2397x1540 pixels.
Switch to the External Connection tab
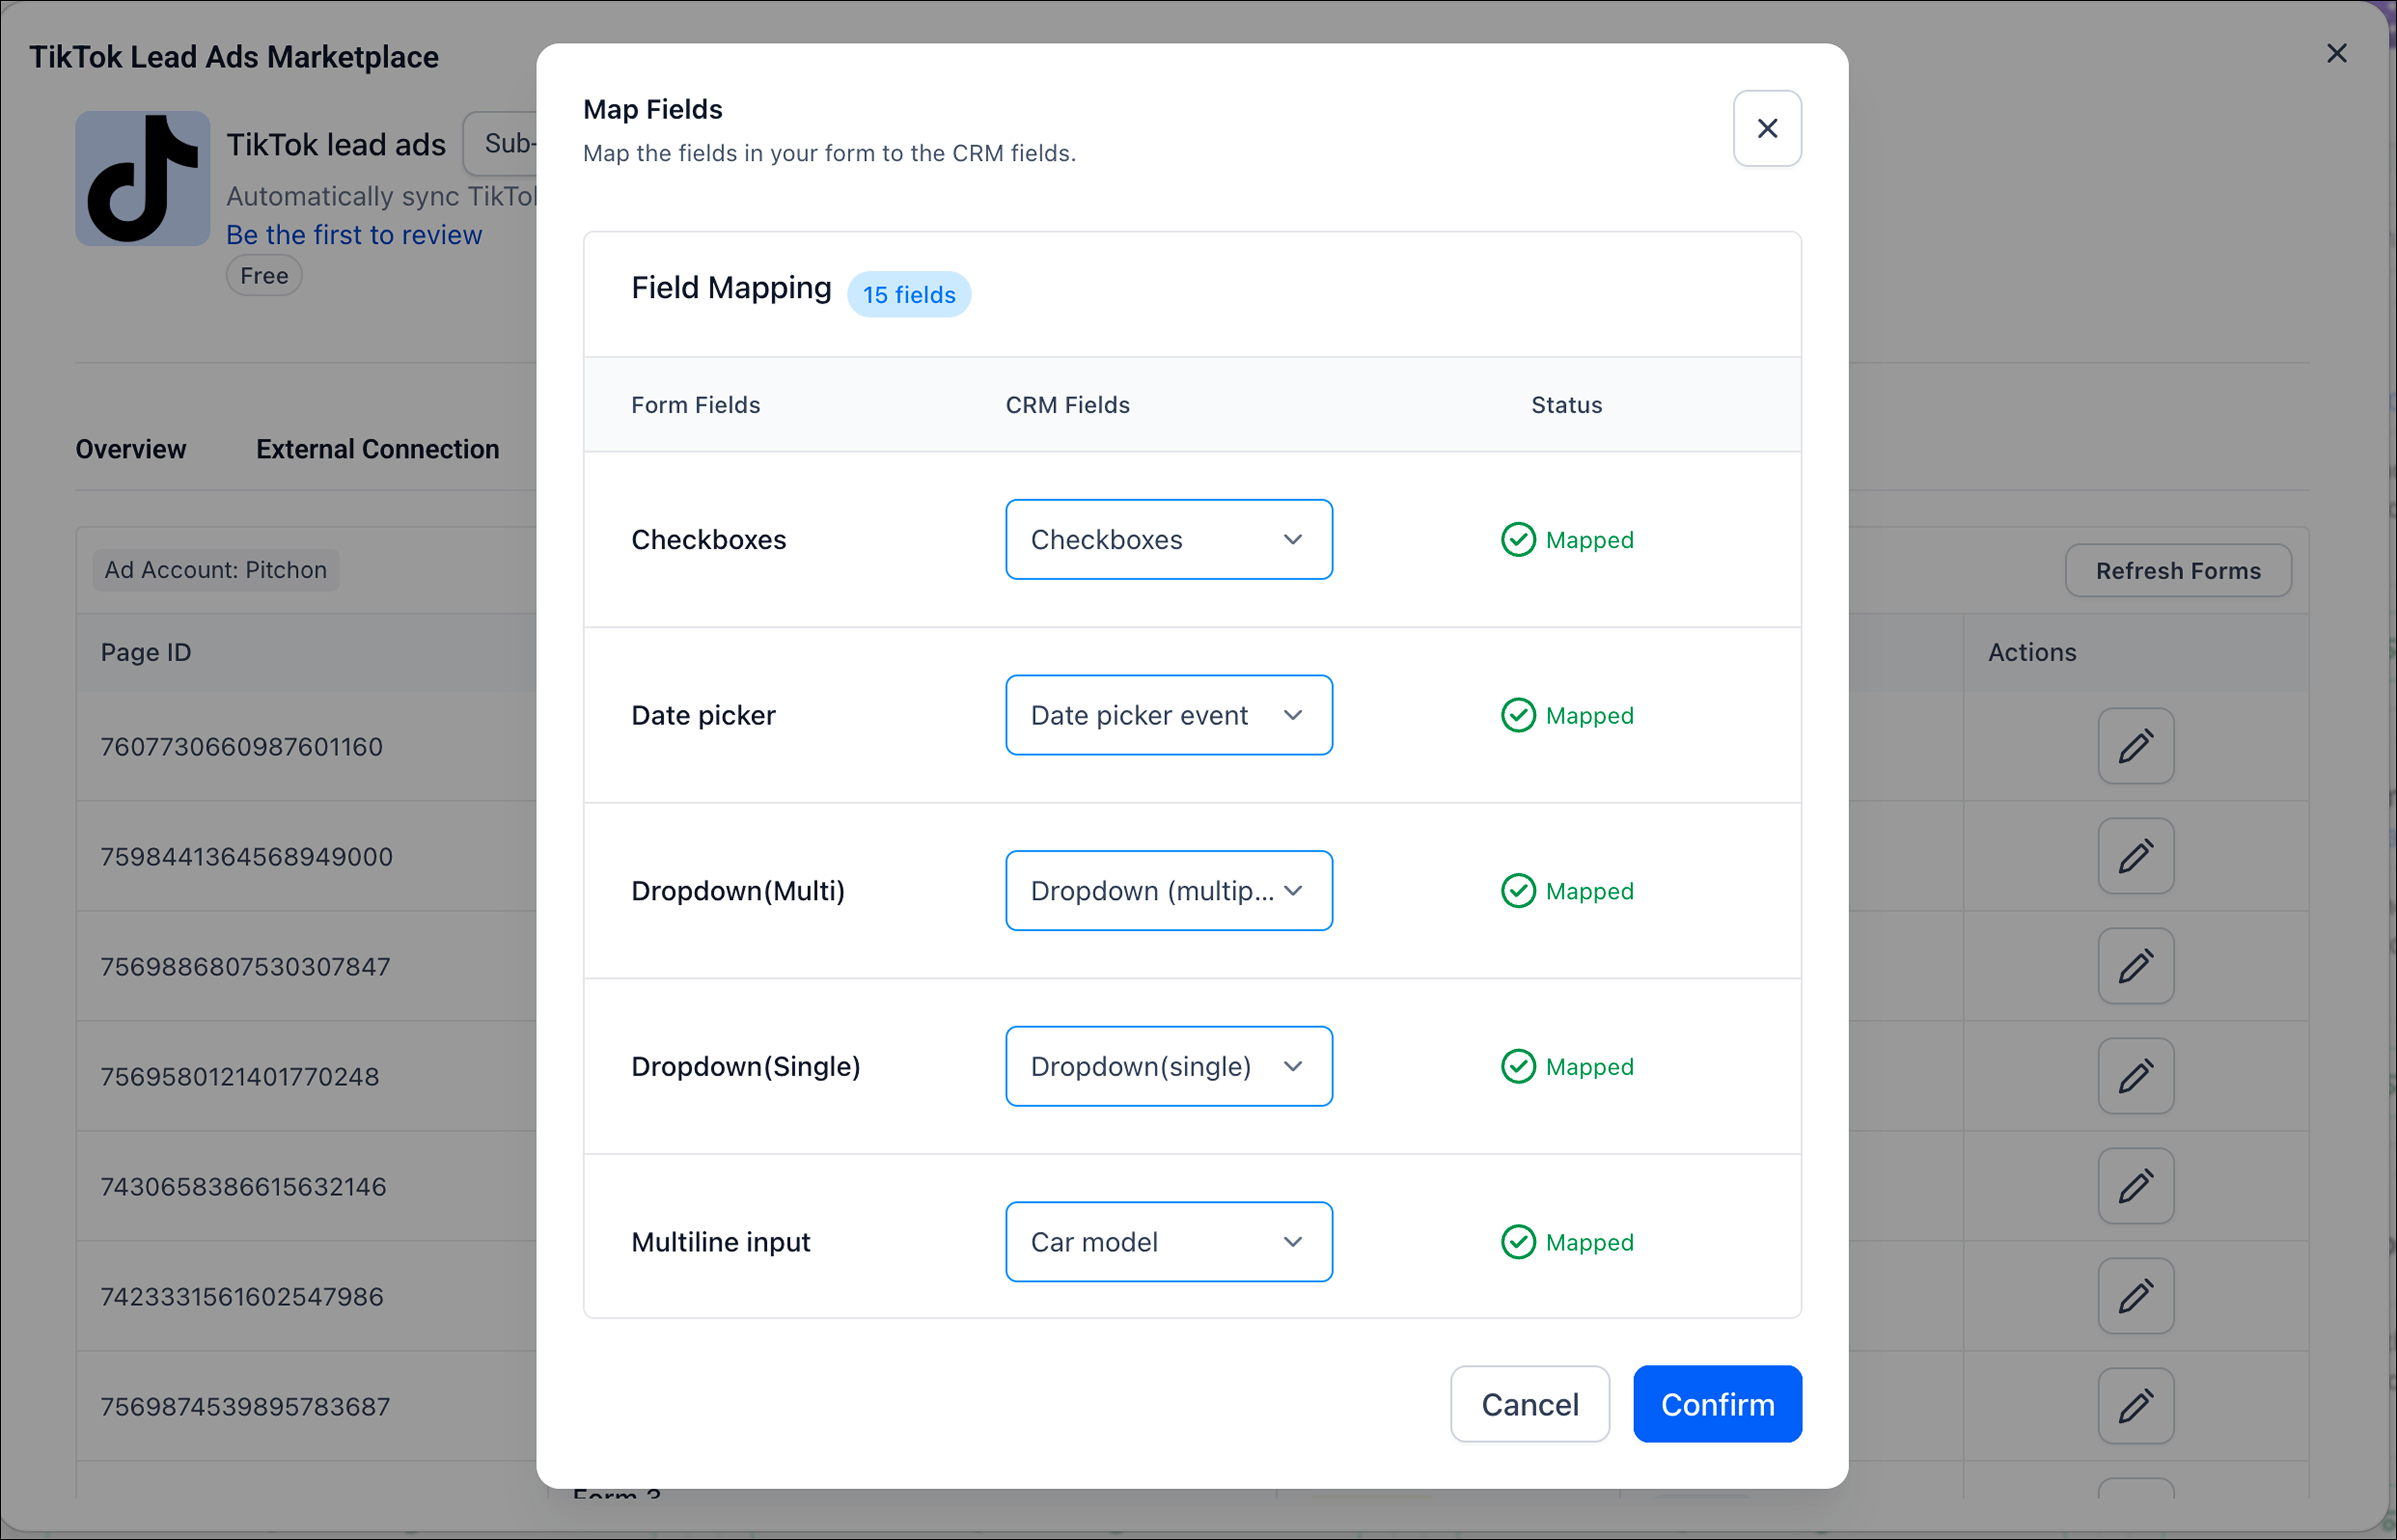click(378, 449)
